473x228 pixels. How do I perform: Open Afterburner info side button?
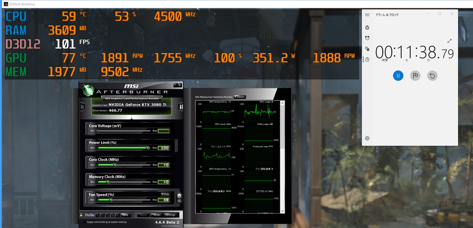181,107
